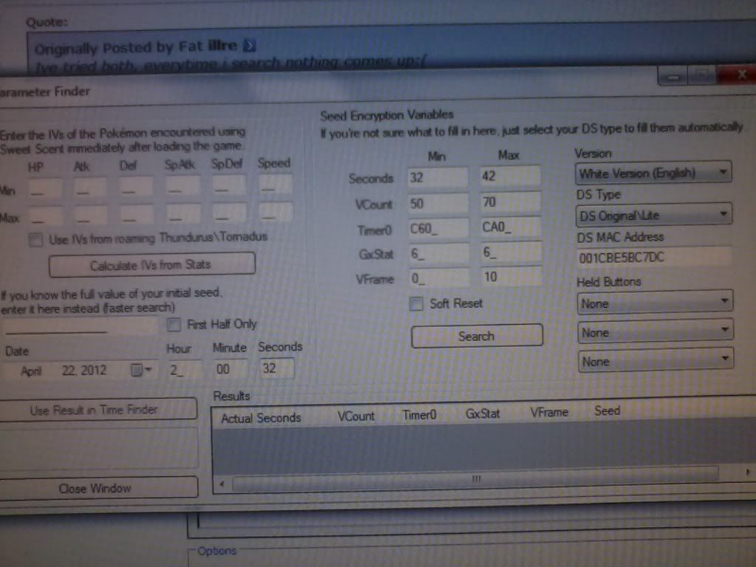This screenshot has height=567, width=756.
Task: Open the Version dropdown
Action: point(653,174)
